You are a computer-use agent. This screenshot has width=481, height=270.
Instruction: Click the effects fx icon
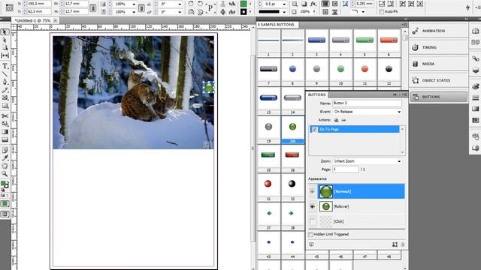[313, 4]
